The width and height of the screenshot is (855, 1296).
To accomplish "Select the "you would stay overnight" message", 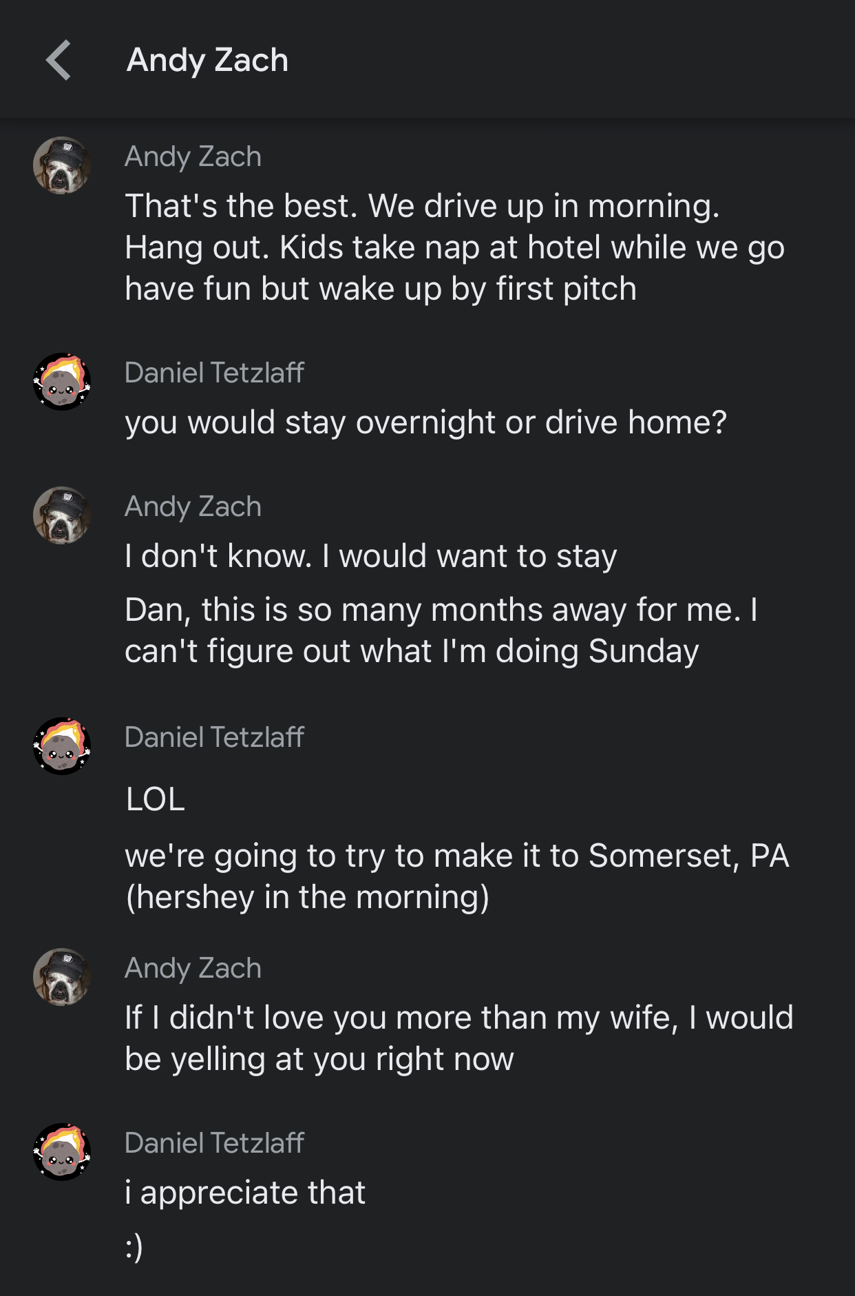I will 425,422.
